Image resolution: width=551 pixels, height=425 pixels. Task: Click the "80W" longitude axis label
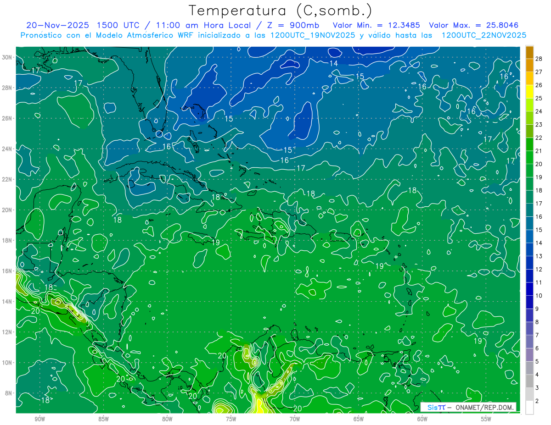click(x=167, y=419)
